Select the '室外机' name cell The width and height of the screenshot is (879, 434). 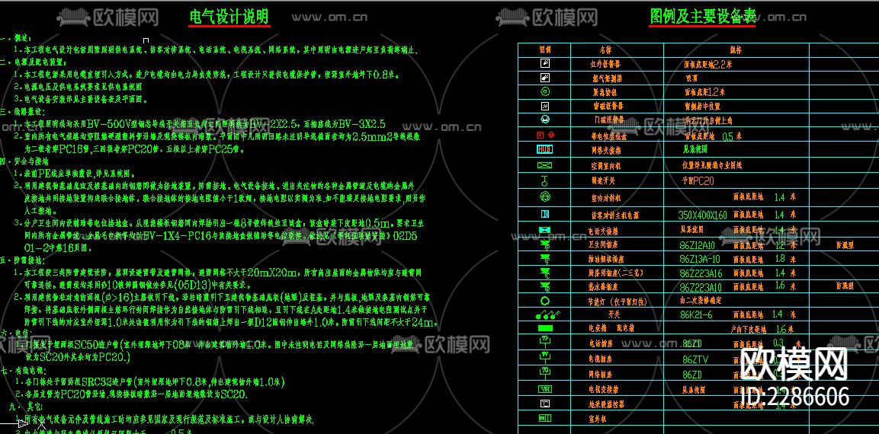(596, 418)
